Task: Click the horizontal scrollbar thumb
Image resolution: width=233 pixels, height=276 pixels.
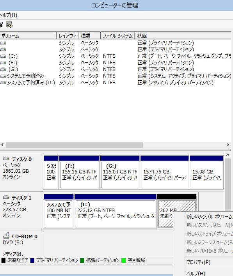Action: tap(74, 145)
